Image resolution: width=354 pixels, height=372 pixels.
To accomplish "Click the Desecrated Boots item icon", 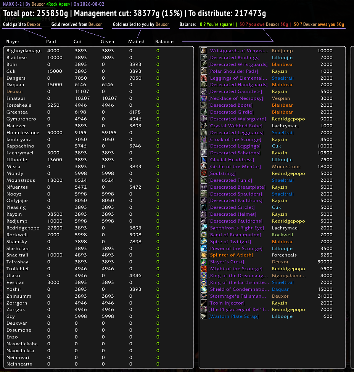I will (x=204, y=105).
